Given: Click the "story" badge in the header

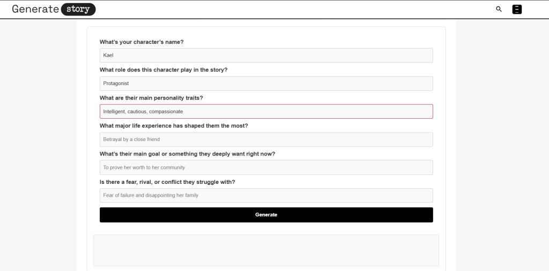Looking at the screenshot, I should click(x=78, y=9).
